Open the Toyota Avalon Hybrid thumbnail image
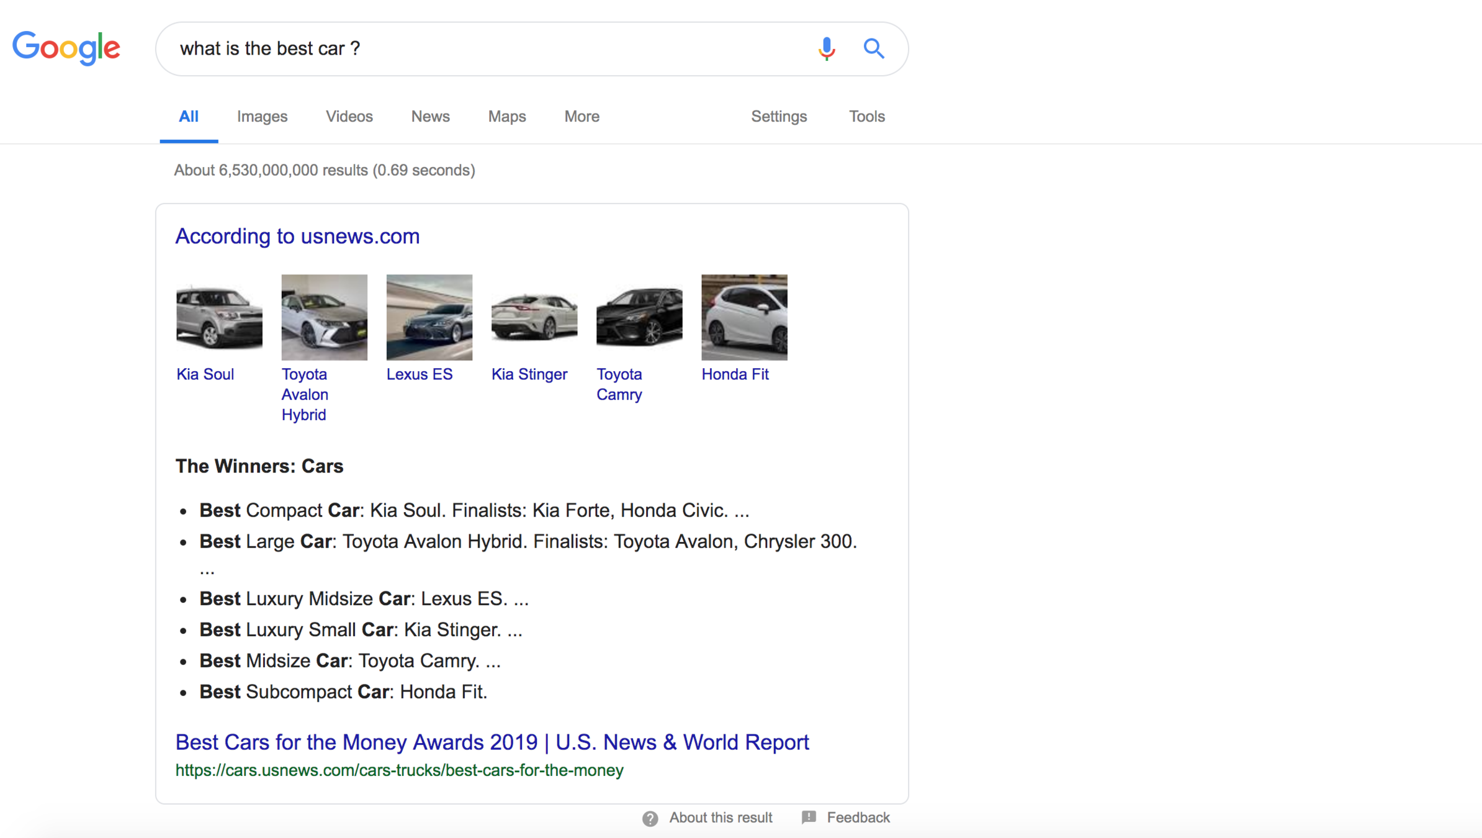1482x838 pixels. click(324, 317)
